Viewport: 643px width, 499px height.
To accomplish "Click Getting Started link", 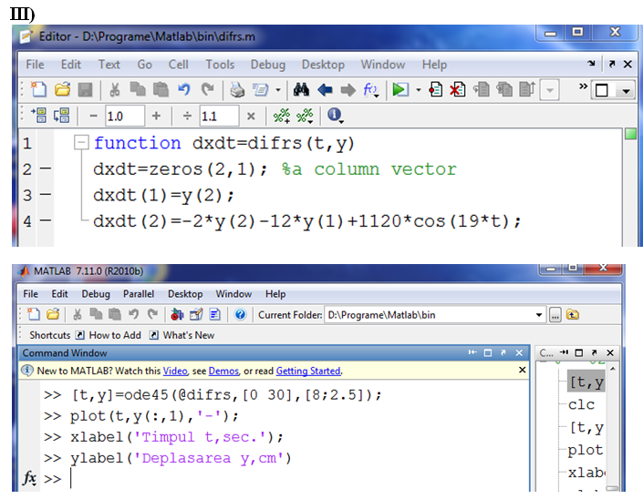I will [308, 371].
